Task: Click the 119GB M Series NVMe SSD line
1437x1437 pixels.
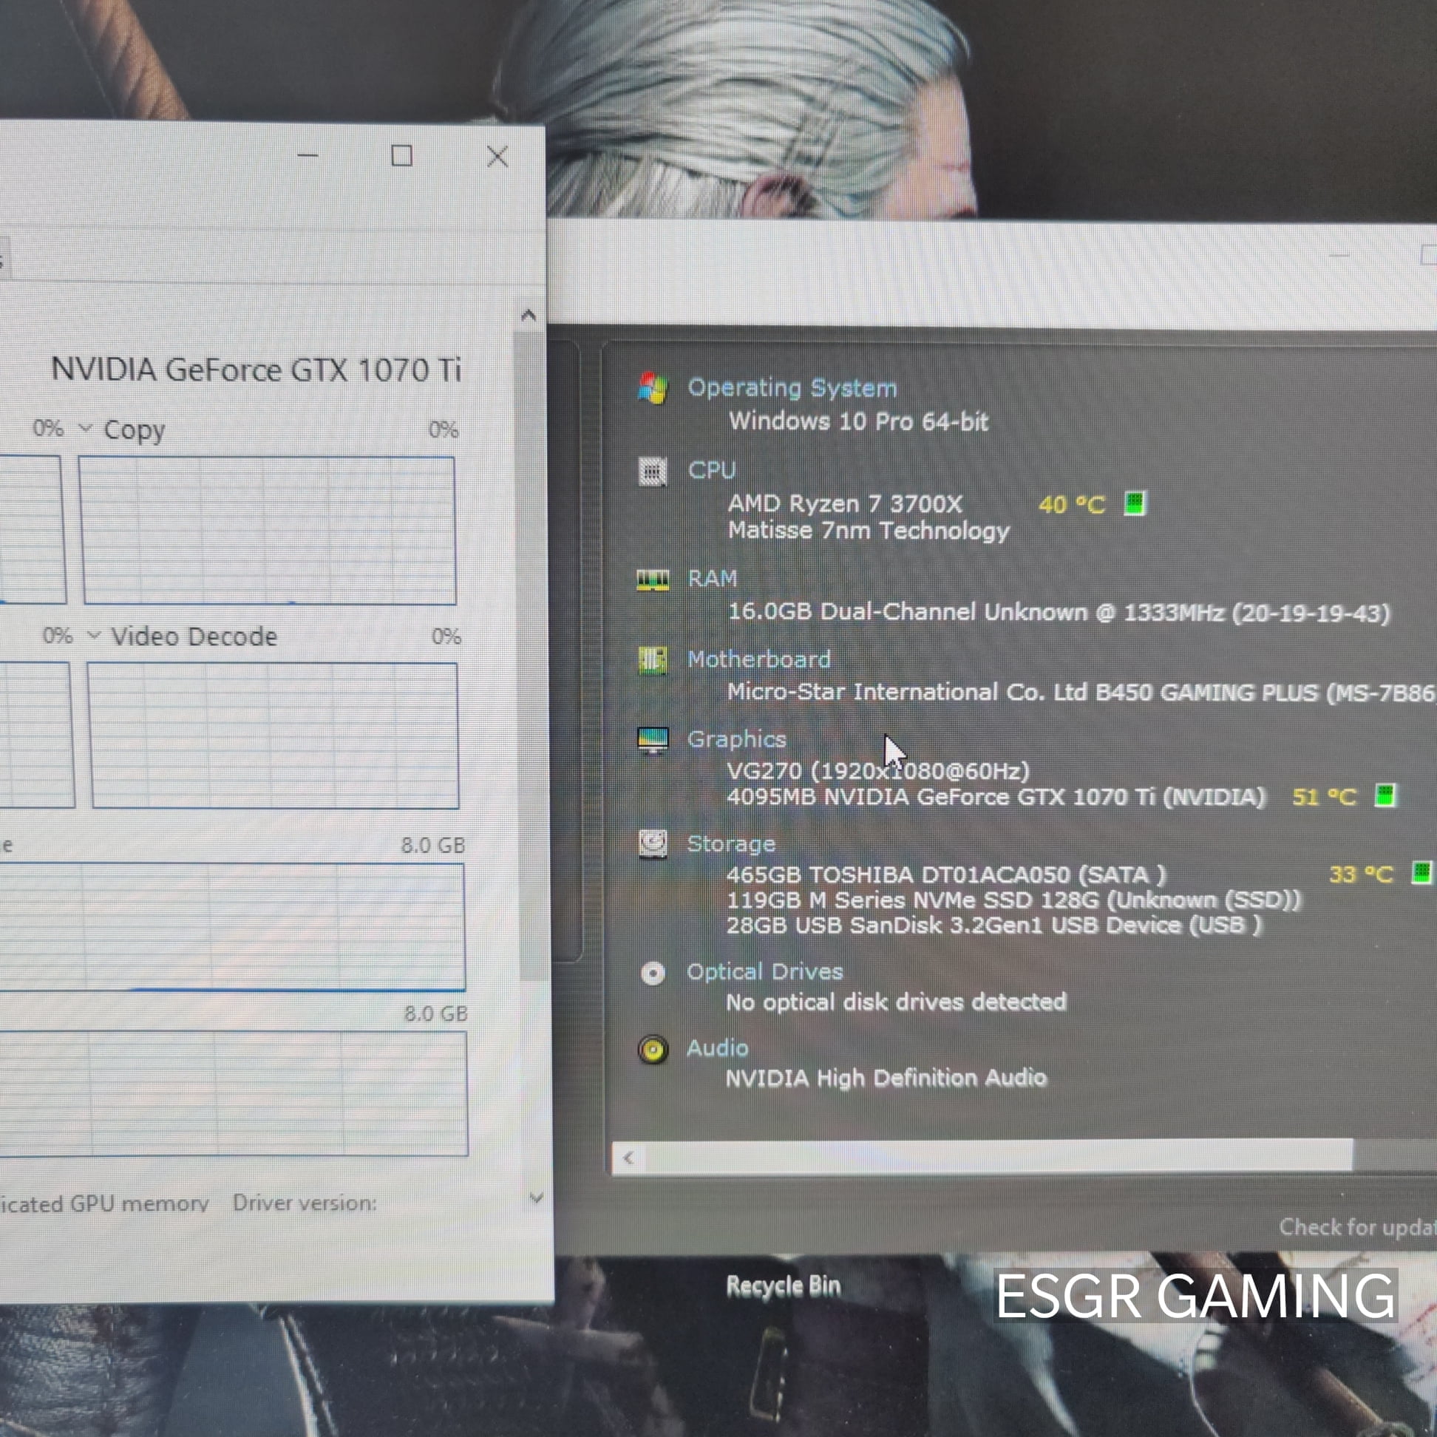Action: [x=1013, y=900]
